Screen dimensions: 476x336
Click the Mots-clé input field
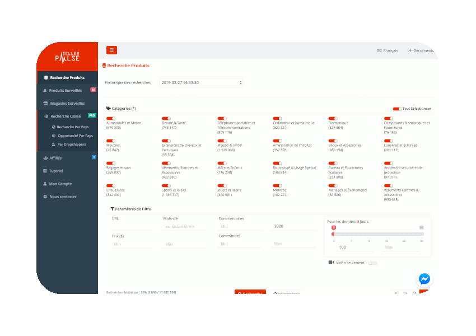[184, 226]
